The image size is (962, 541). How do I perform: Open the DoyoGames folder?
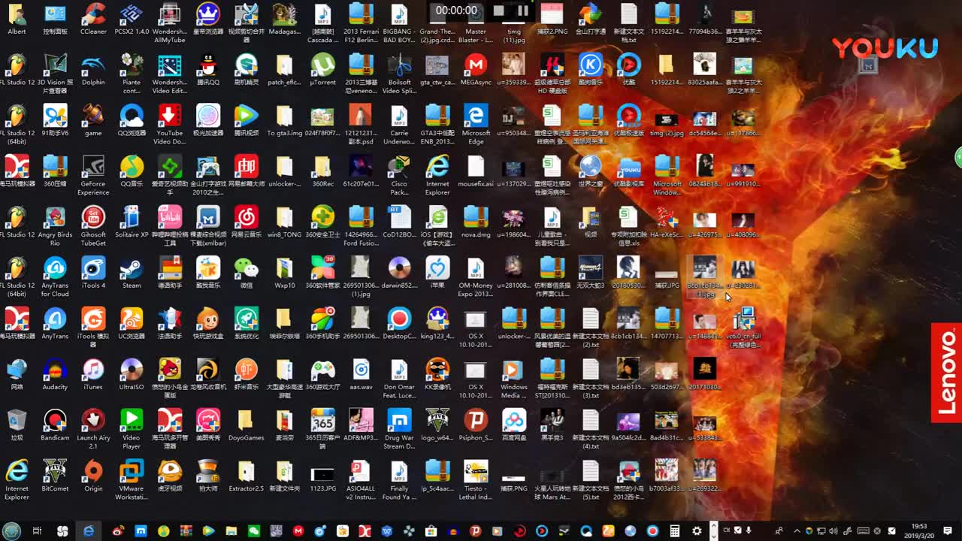click(247, 425)
